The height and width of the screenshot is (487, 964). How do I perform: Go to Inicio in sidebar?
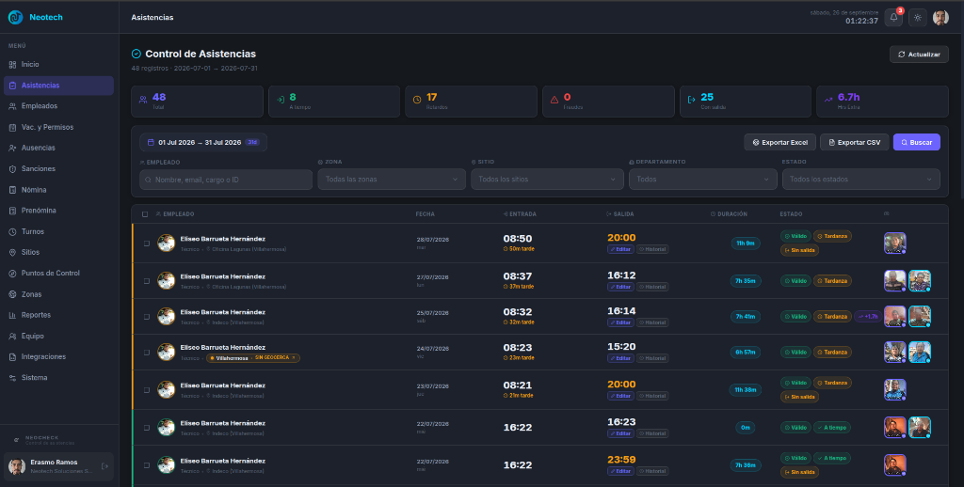point(59,65)
